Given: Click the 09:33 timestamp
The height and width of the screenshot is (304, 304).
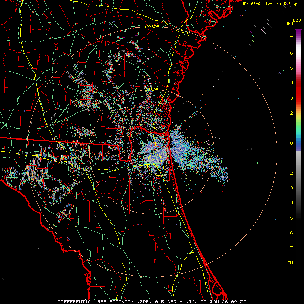Looking at the screenshot, I should point(238,302).
